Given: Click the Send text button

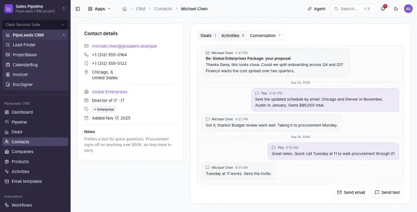Looking at the screenshot, I should click(387, 193).
